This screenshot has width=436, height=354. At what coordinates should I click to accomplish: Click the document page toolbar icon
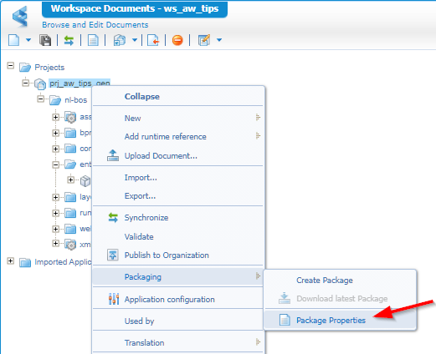click(x=93, y=40)
